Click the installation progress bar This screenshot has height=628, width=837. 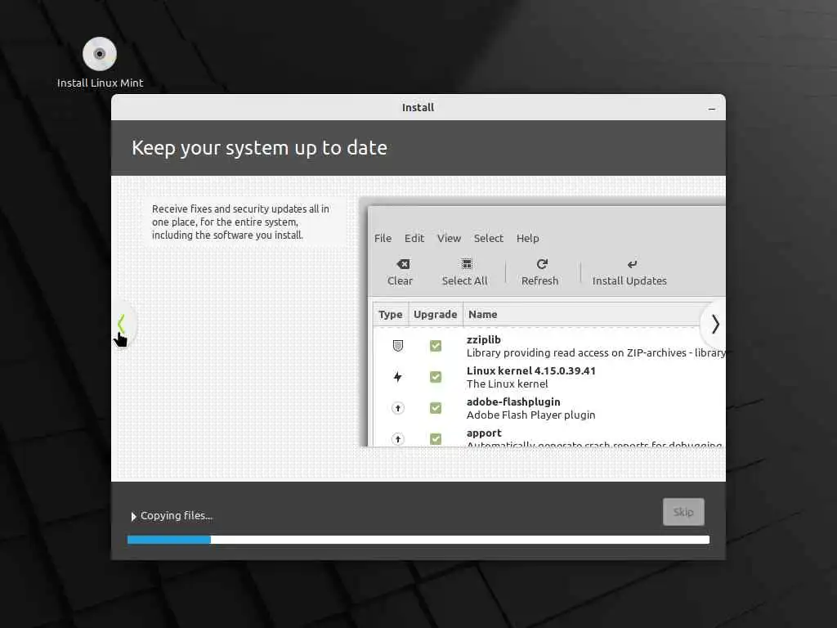(x=418, y=540)
